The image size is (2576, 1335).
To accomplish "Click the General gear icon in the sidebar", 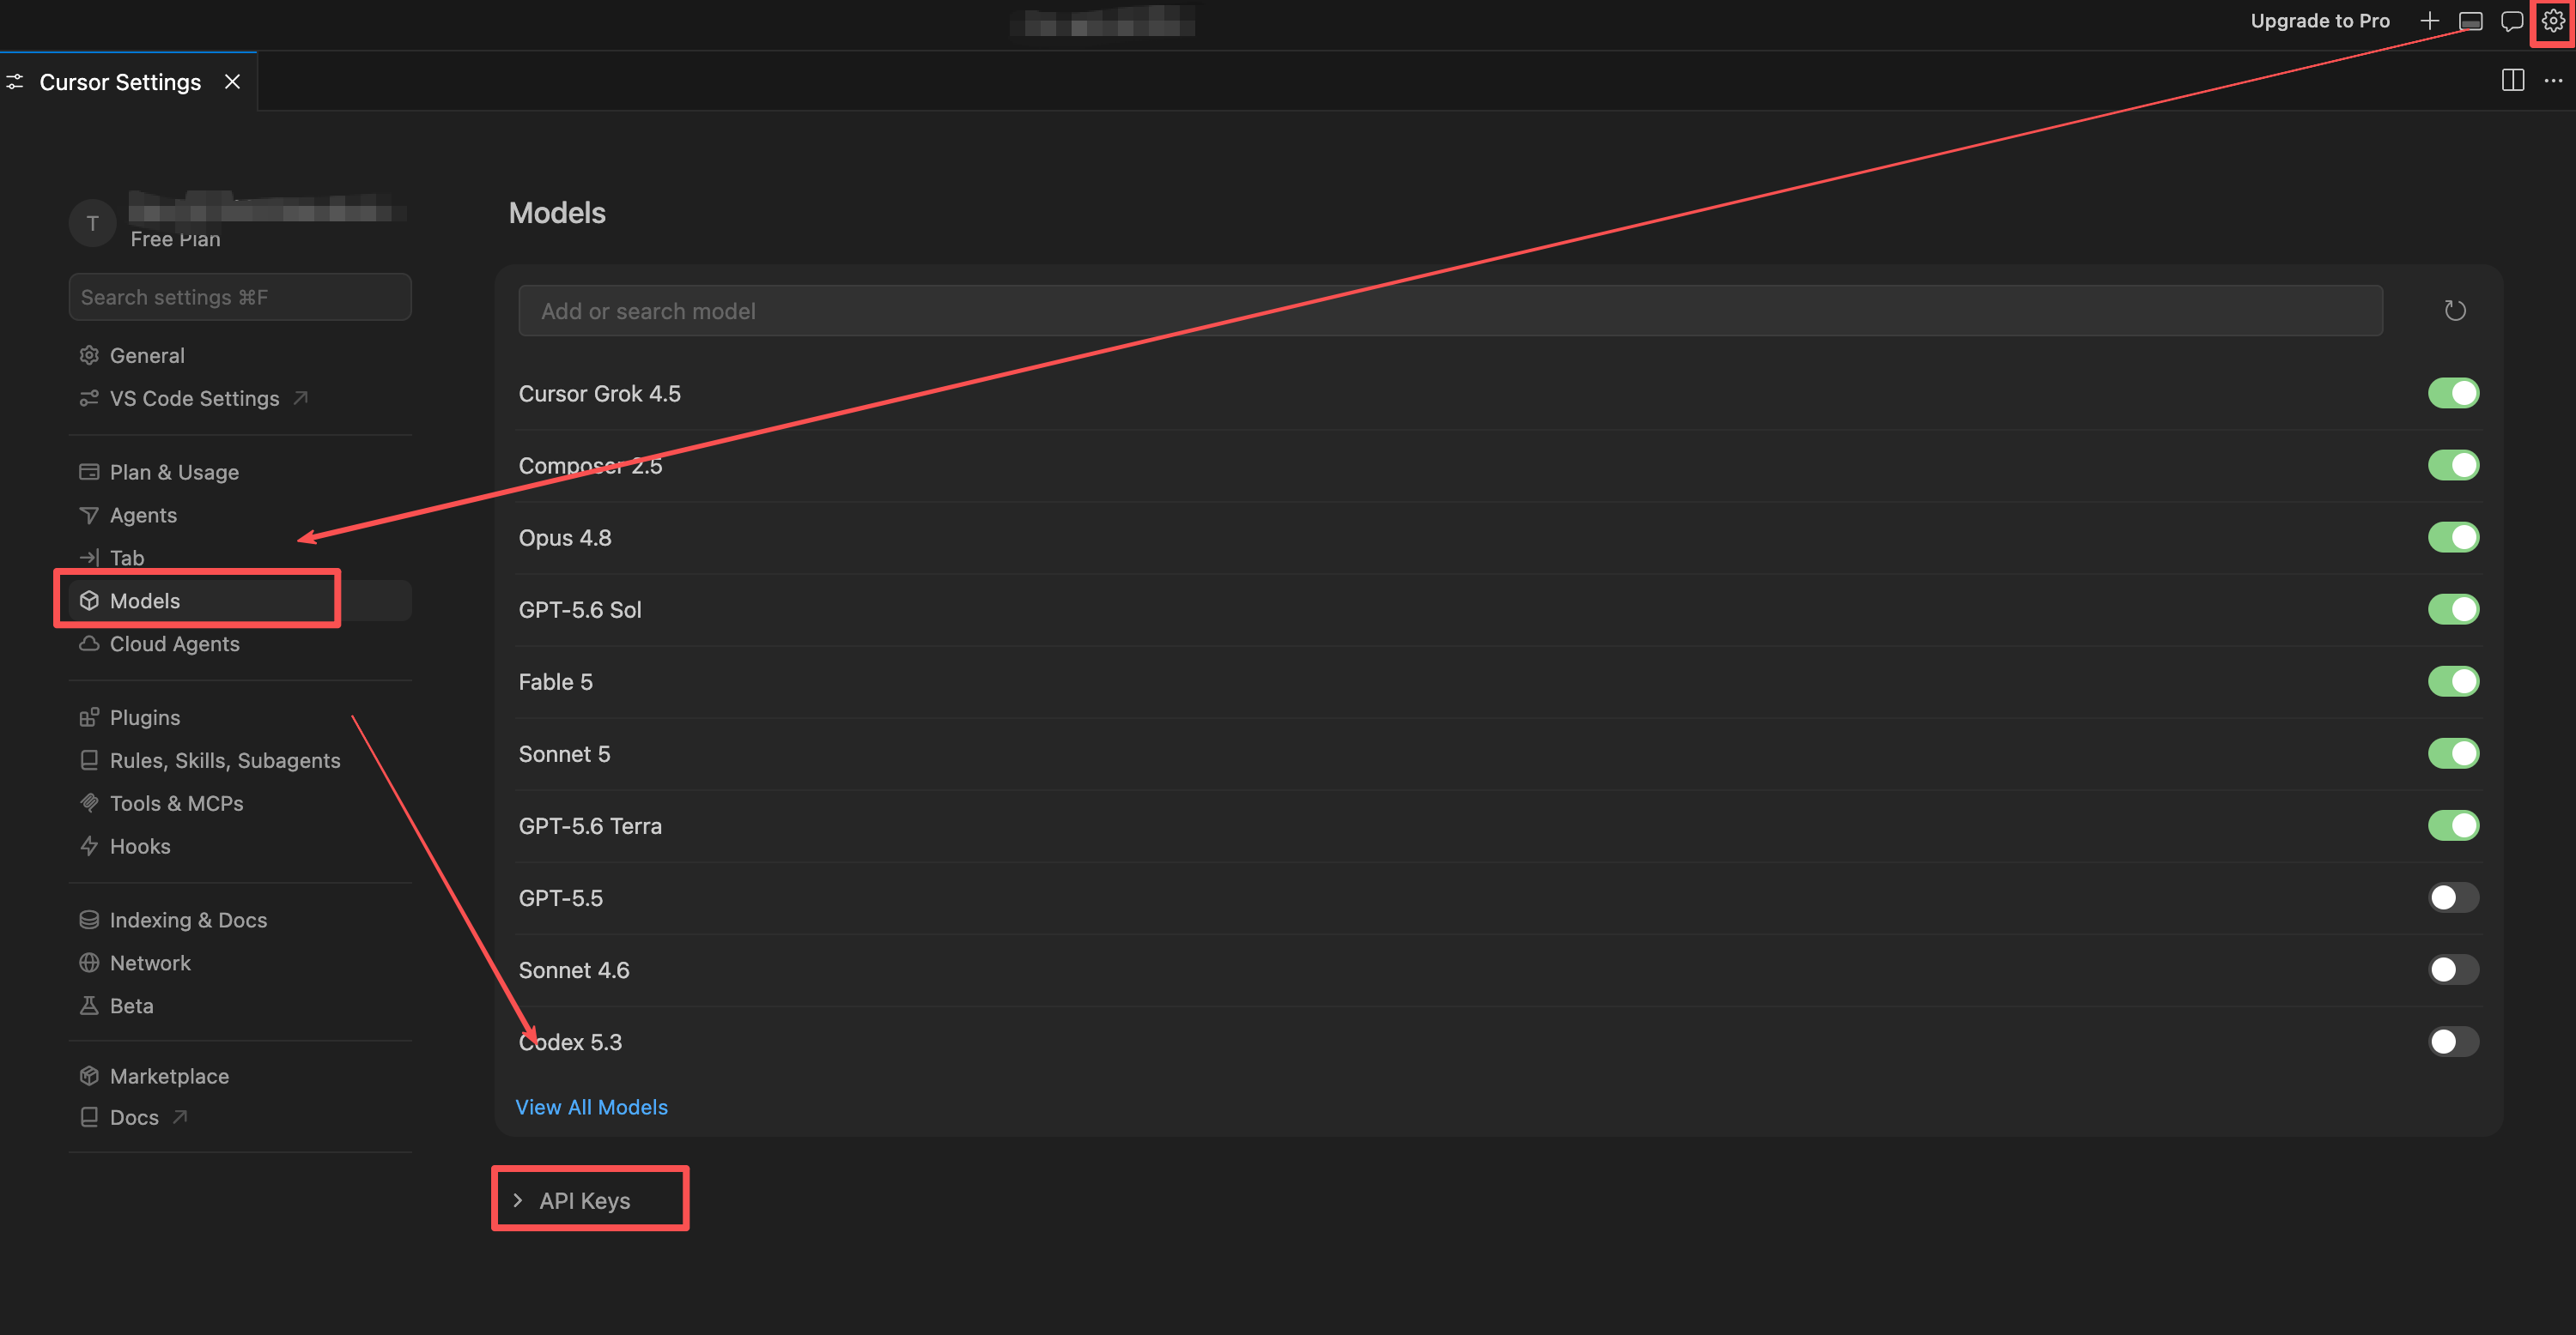I will (x=89, y=356).
